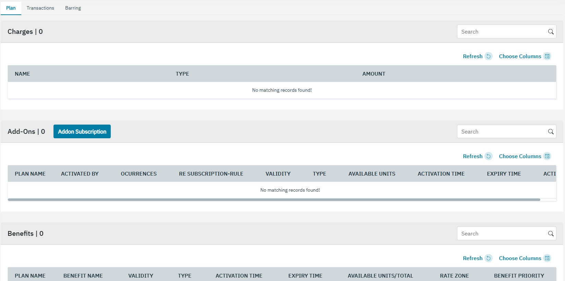Image resolution: width=565 pixels, height=281 pixels.
Task: Focus the Charges search field
Action: (501, 32)
